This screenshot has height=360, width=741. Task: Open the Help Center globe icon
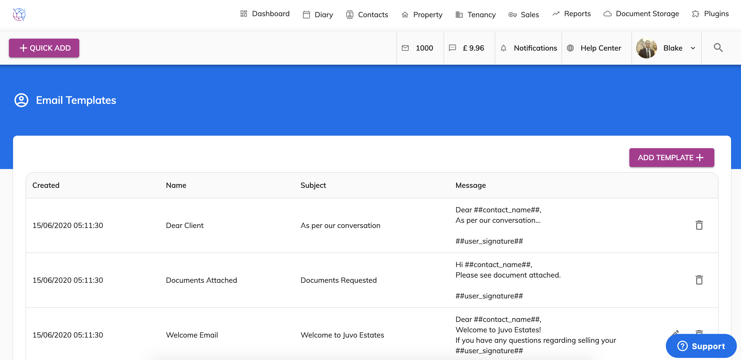tap(570, 48)
